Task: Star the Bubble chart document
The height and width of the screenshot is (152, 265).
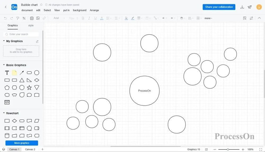Action: 41,5
